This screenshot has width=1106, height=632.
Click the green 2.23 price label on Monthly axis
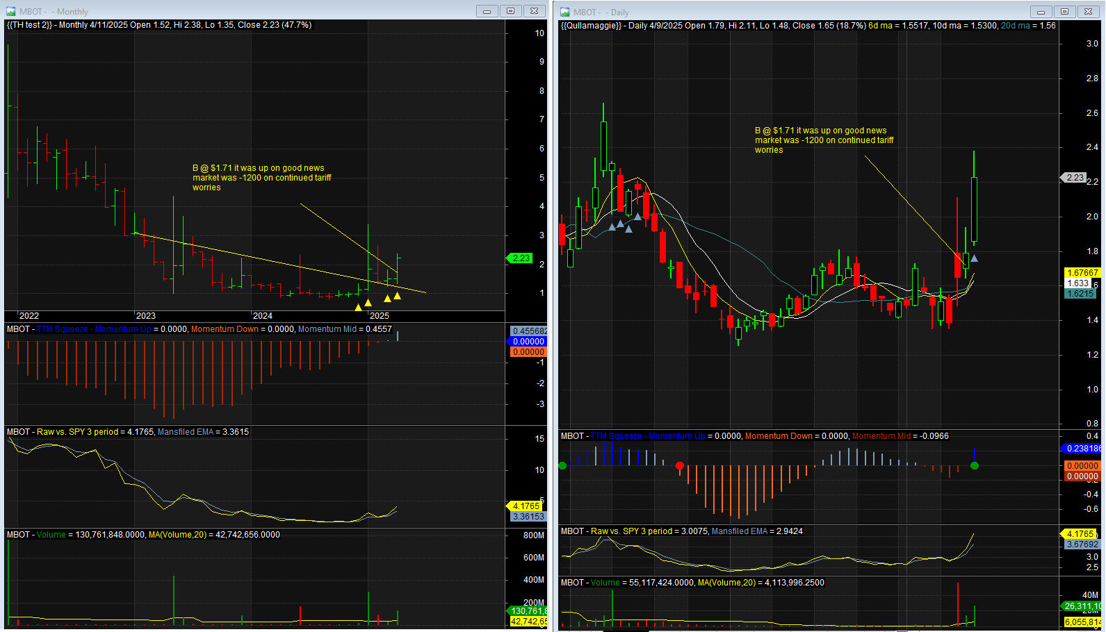(521, 258)
